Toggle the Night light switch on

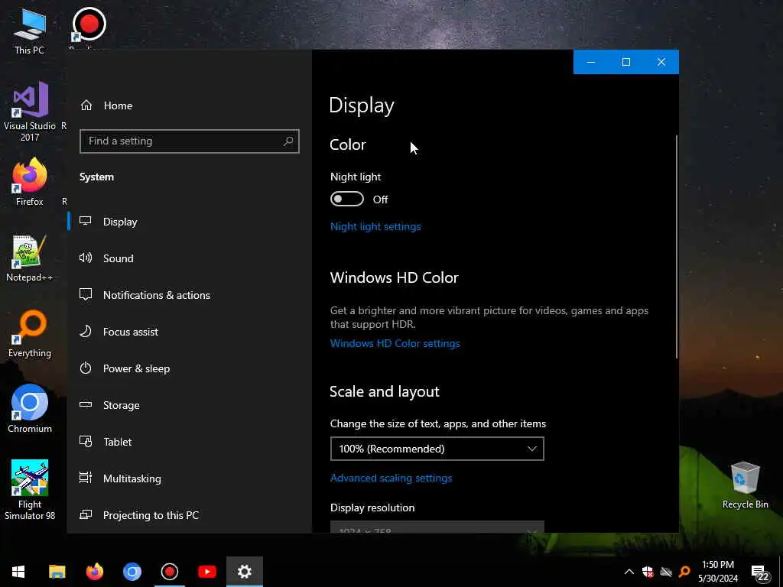pos(347,199)
